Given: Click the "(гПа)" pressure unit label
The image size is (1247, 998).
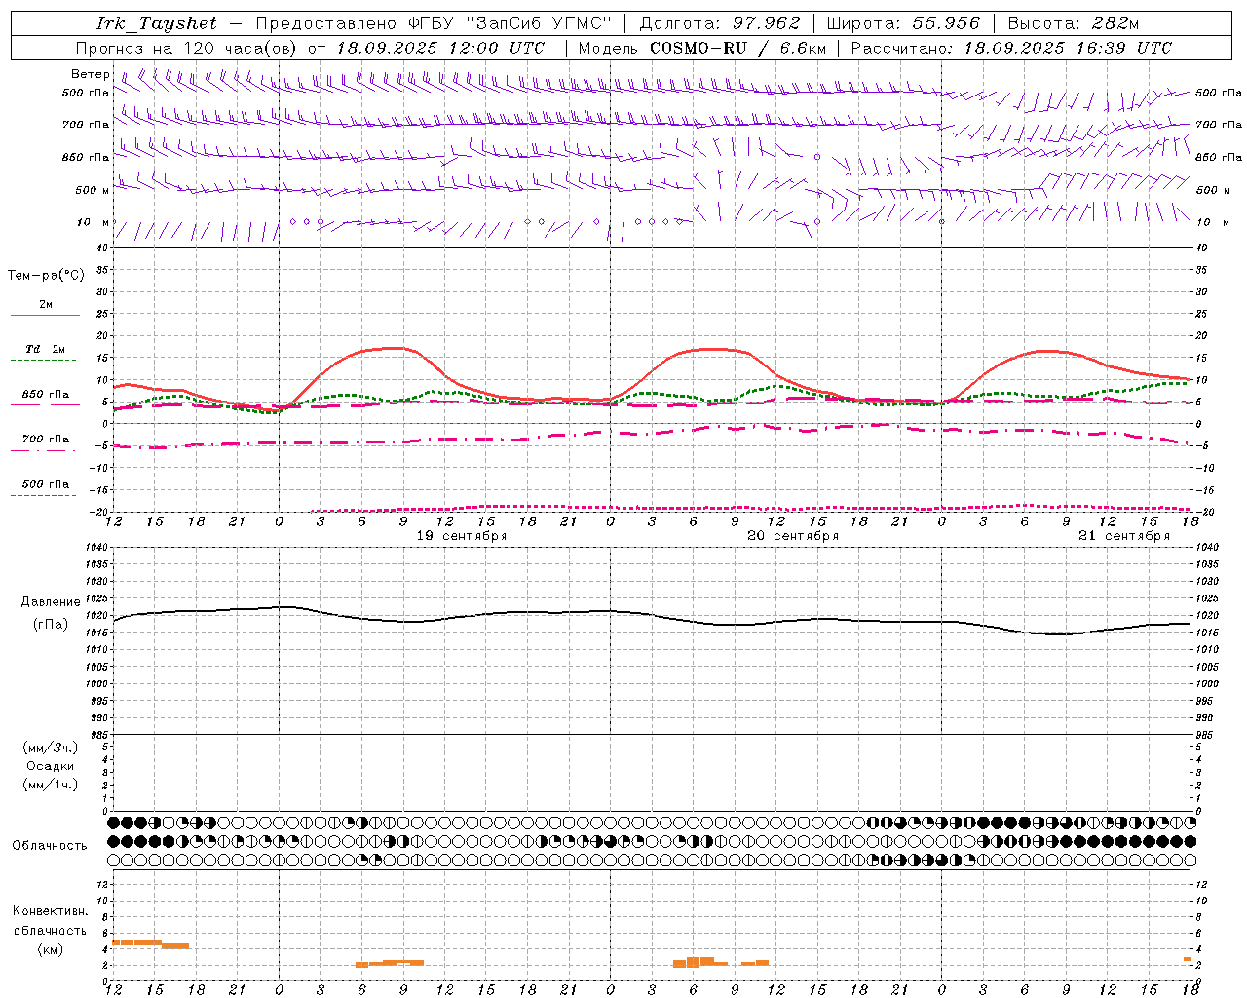Looking at the screenshot, I should point(51,625).
